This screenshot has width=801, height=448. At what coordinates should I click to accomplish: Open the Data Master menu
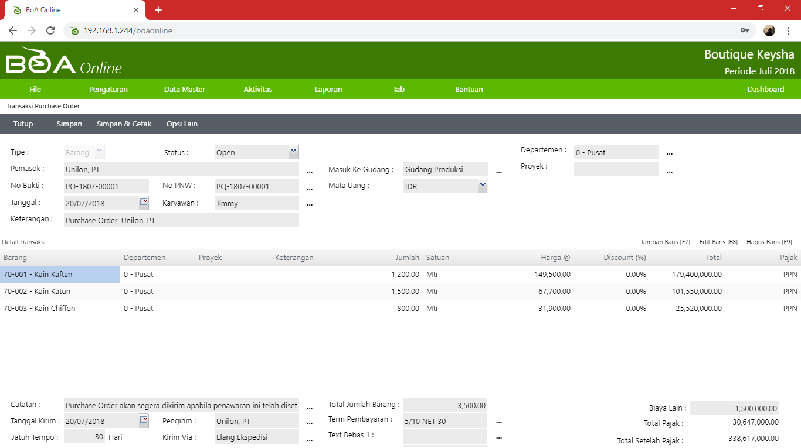coord(185,90)
